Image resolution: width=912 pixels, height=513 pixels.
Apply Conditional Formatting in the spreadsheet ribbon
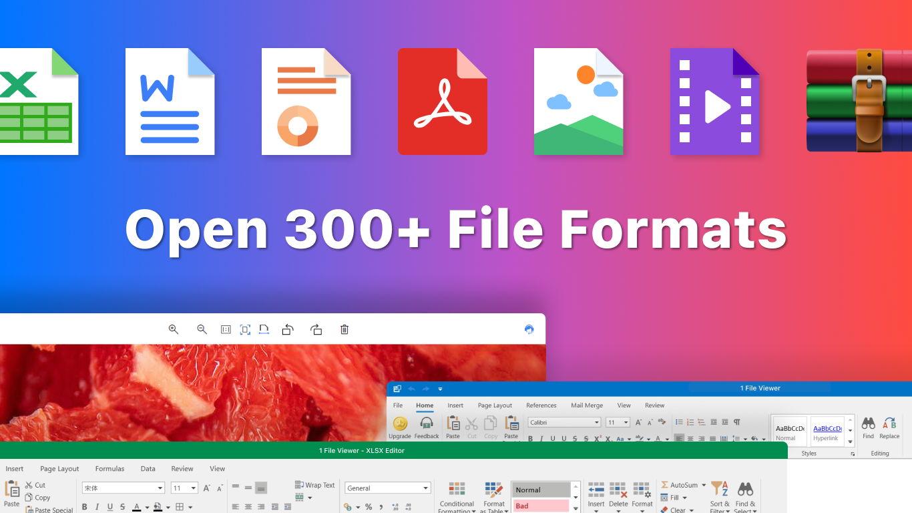click(x=457, y=494)
